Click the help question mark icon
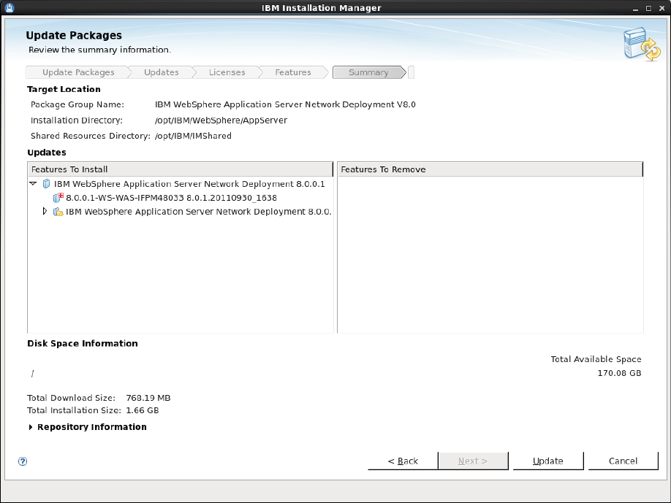Image resolution: width=671 pixels, height=503 pixels. [23, 461]
